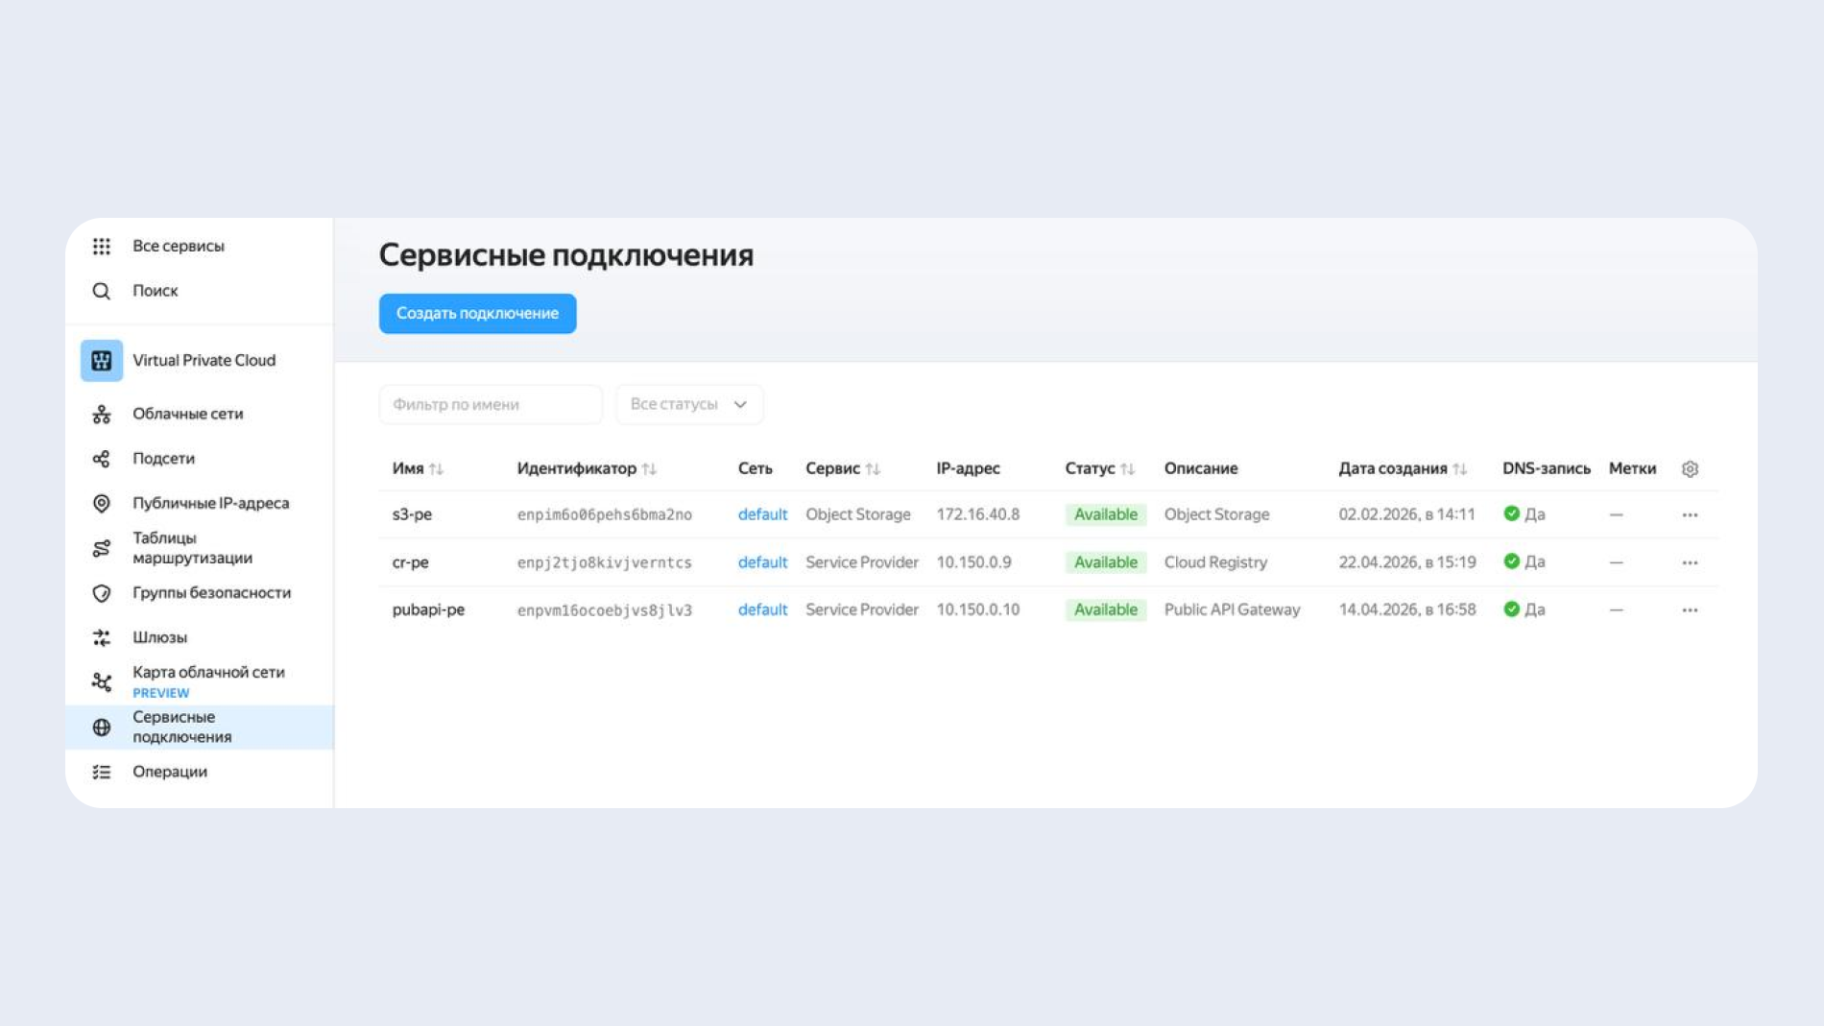The height and width of the screenshot is (1026, 1824).
Task: Click IP address 10.150.0.9
Action: click(x=974, y=562)
